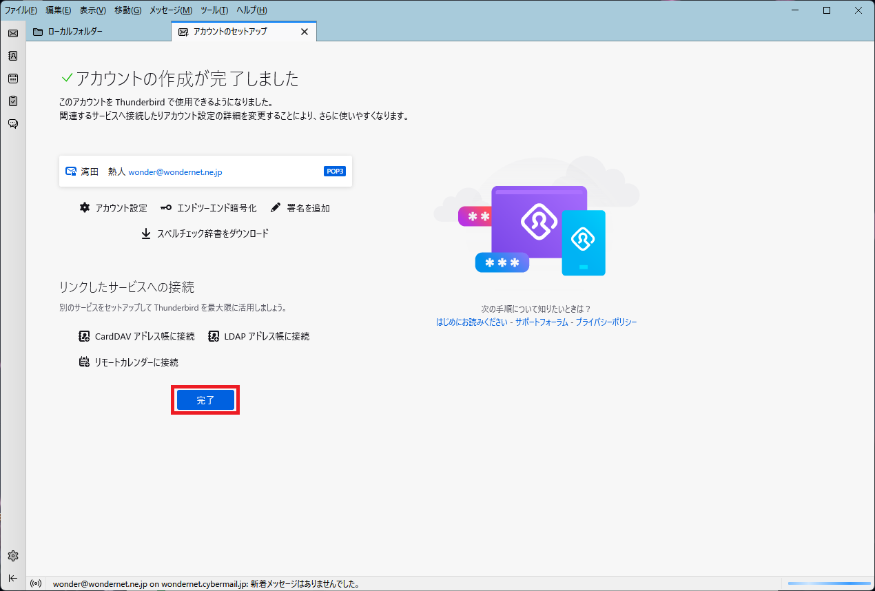Open the Address Book sidebar icon

point(13,56)
